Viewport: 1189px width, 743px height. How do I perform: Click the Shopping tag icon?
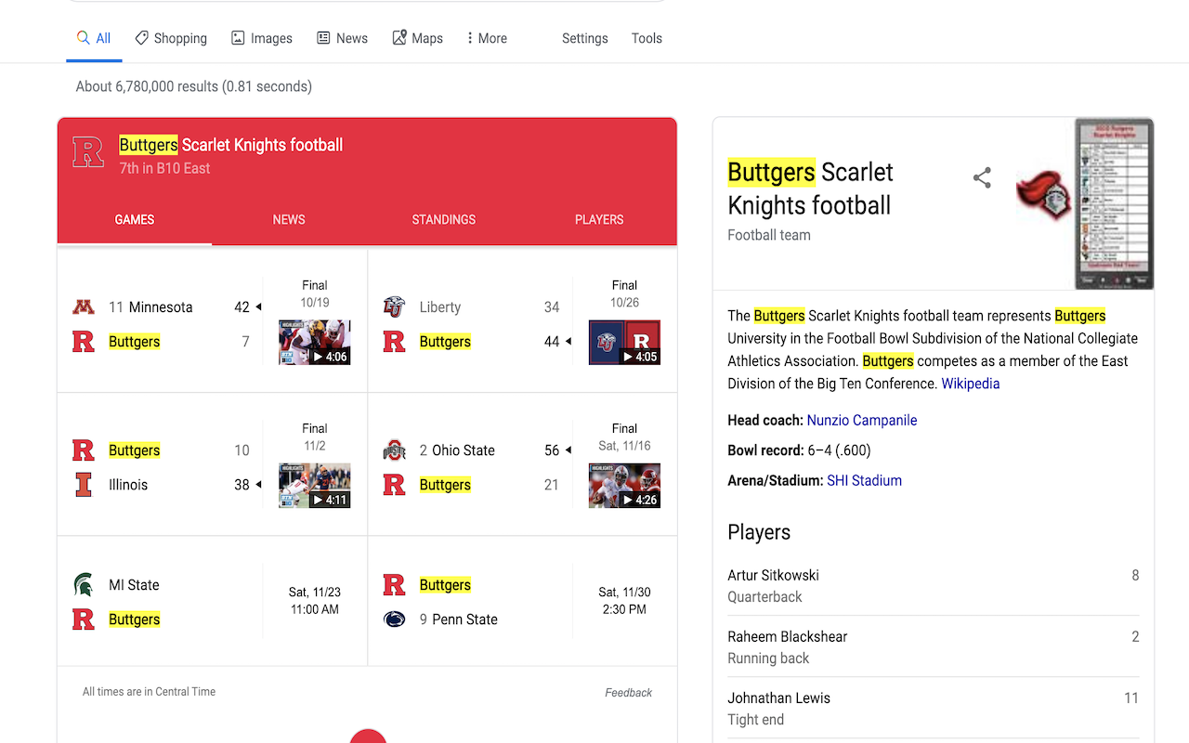pyautogui.click(x=141, y=38)
